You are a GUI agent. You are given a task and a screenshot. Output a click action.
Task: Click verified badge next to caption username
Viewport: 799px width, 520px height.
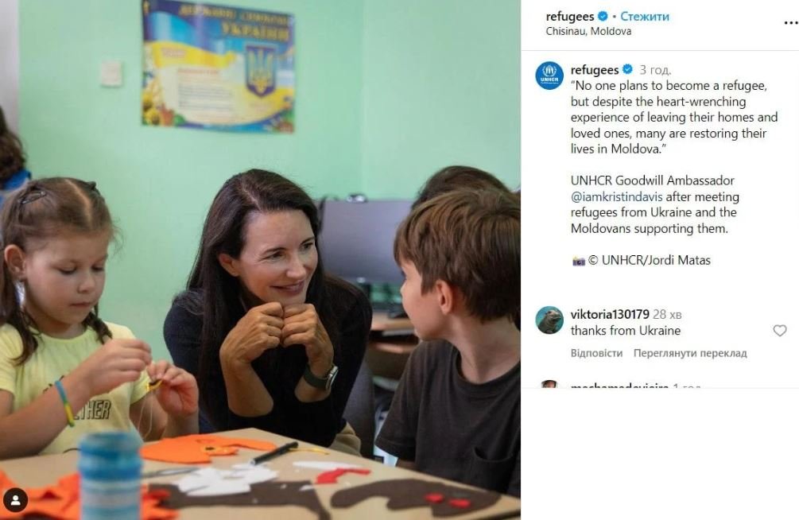coord(627,69)
